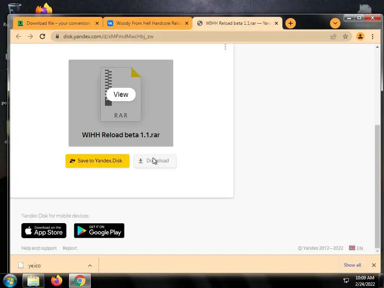Image resolution: width=384 pixels, height=288 pixels.
Task: Click Show all downloads
Action: click(352, 265)
